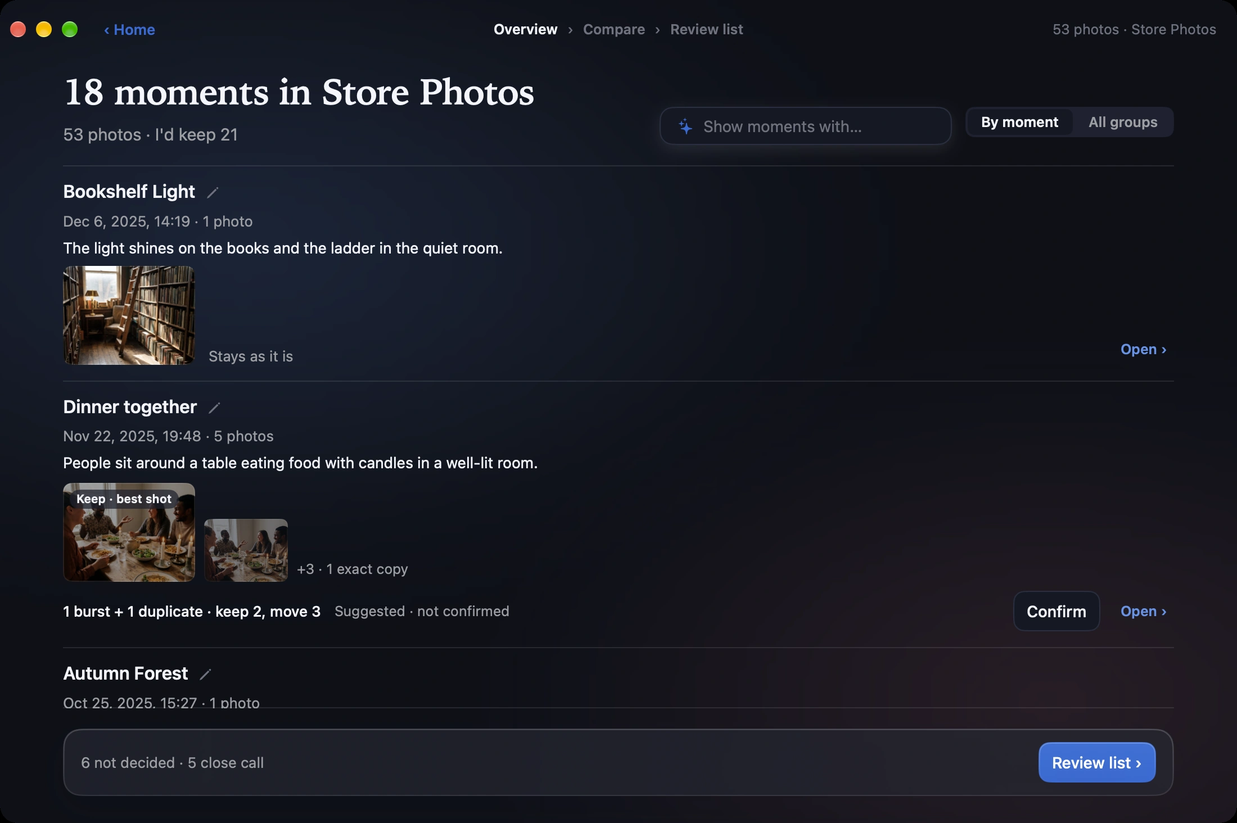Click Suggested · not confirmed status
The image size is (1237, 823).
point(422,611)
